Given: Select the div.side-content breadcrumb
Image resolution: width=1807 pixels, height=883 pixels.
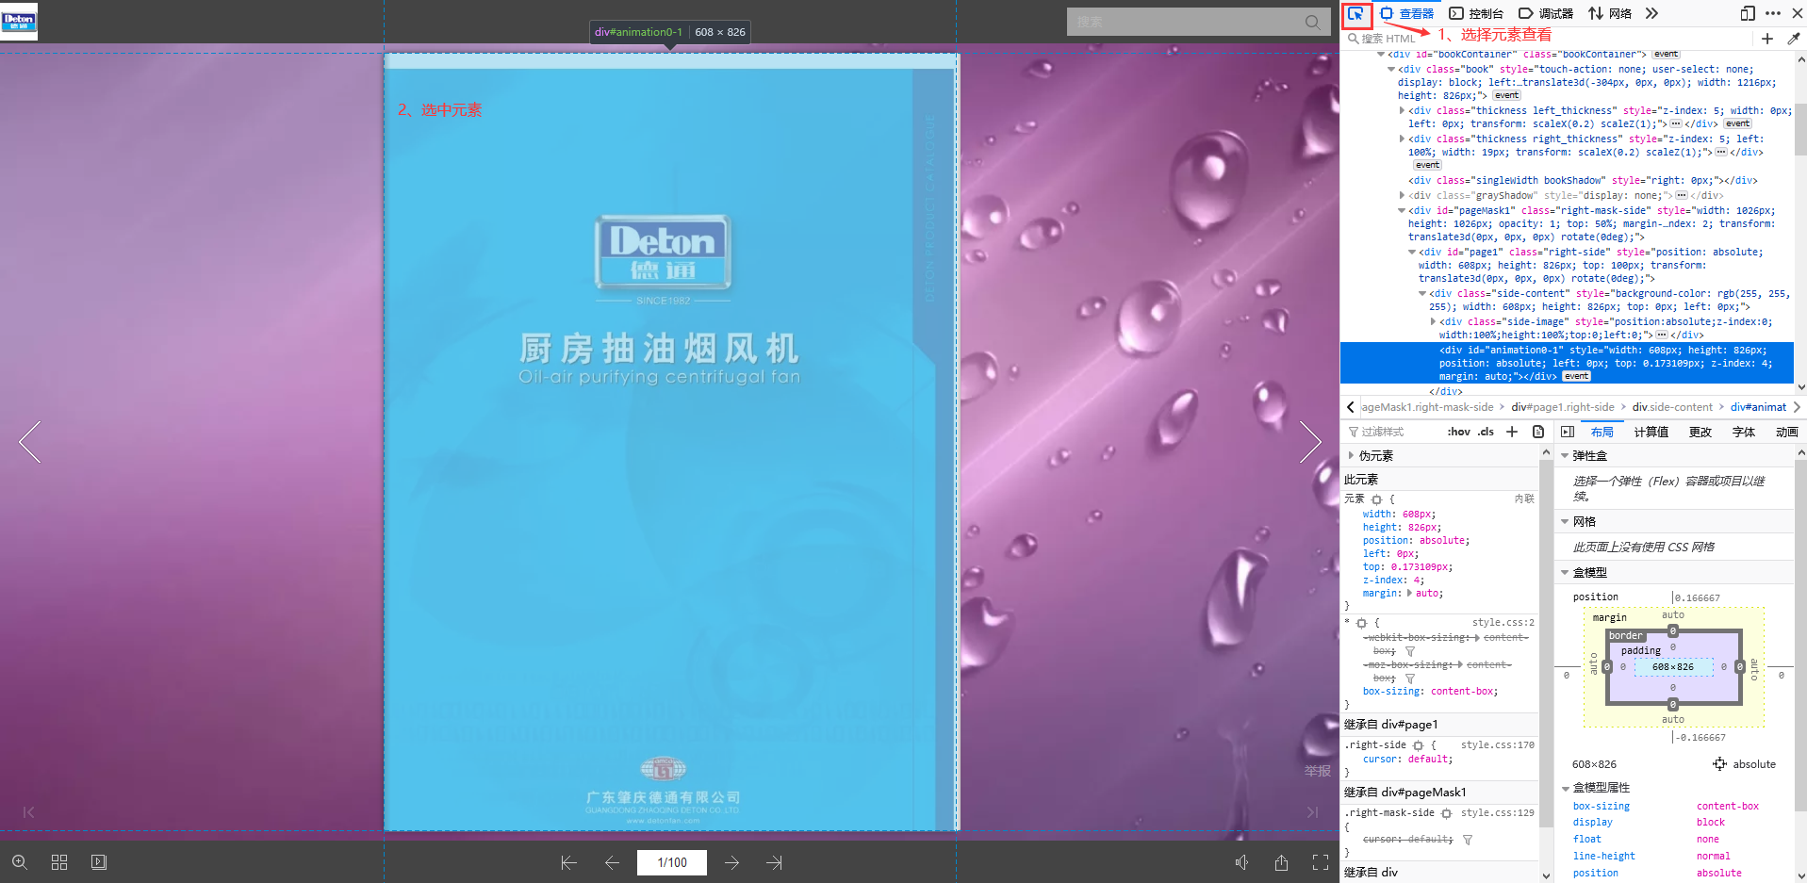Looking at the screenshot, I should [x=1672, y=407].
